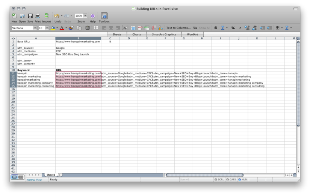Click the red insert rows icon
This screenshot has height=195, width=310.
(140, 28)
